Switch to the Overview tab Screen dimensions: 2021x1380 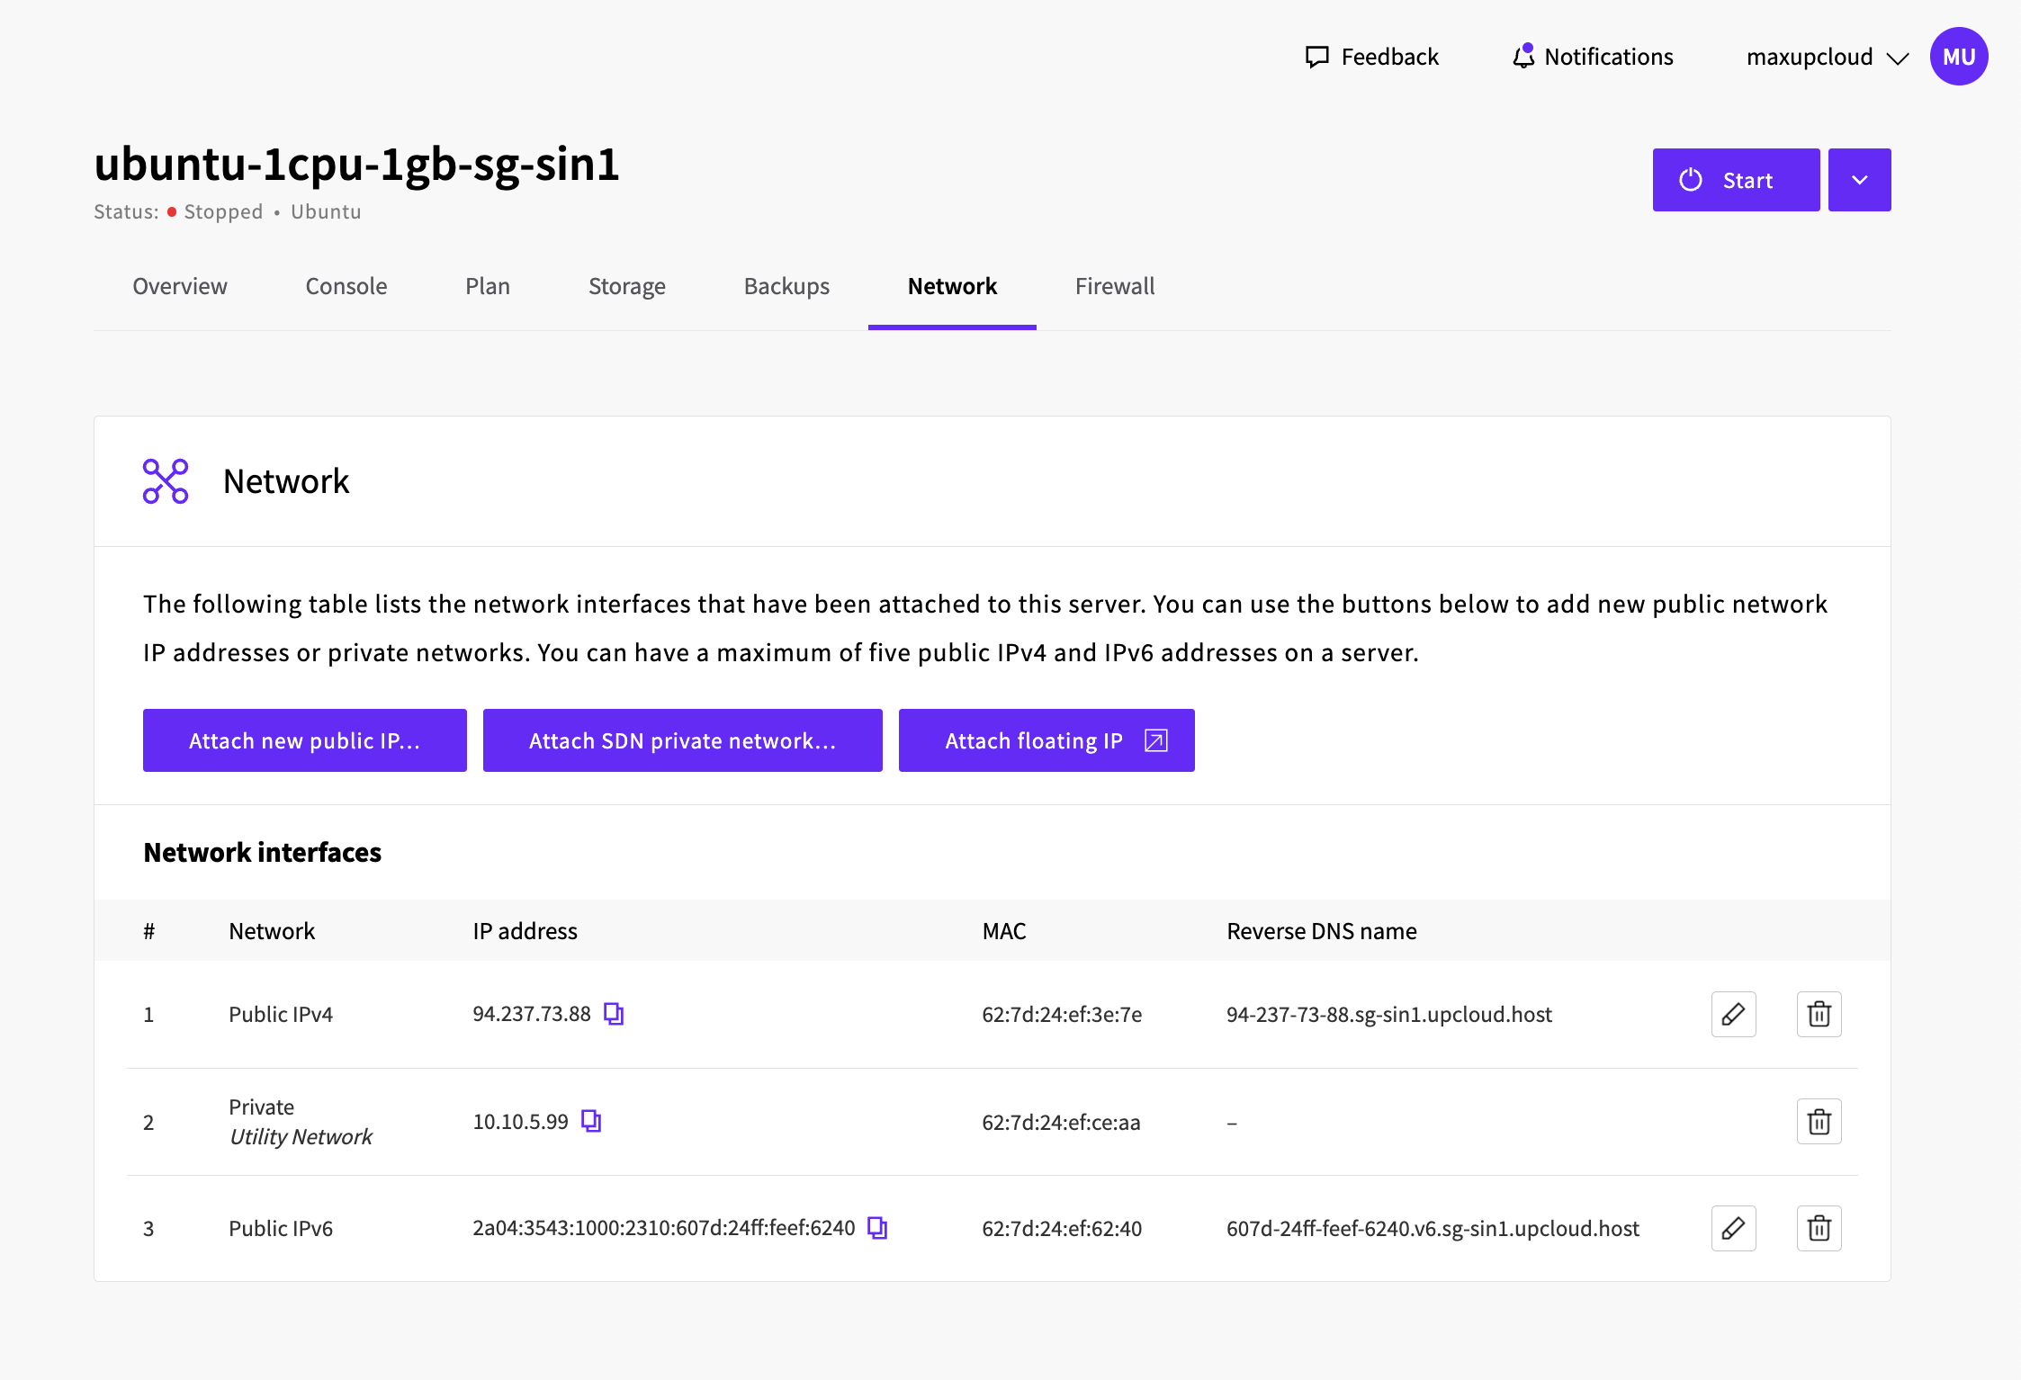point(180,286)
